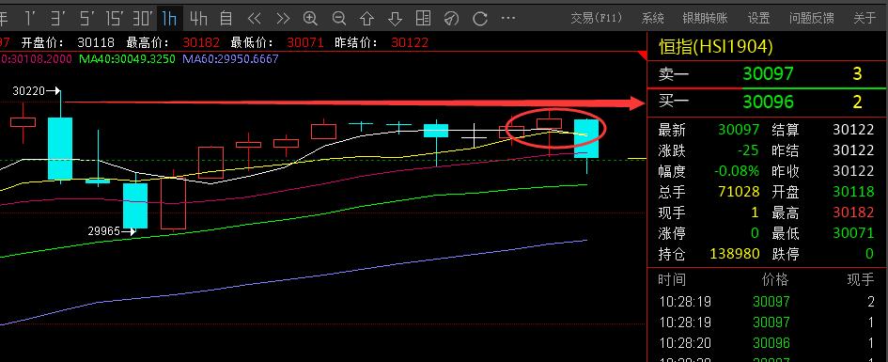Open the 交易(F11) menu
This screenshot has height=362, width=888.
coord(597,18)
